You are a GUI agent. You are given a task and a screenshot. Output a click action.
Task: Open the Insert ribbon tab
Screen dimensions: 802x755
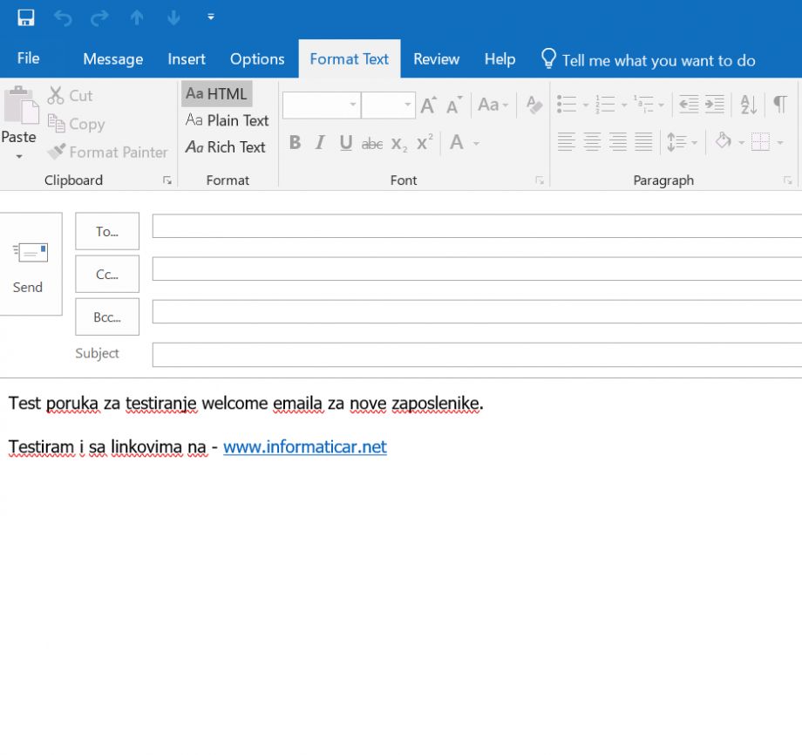[186, 59]
